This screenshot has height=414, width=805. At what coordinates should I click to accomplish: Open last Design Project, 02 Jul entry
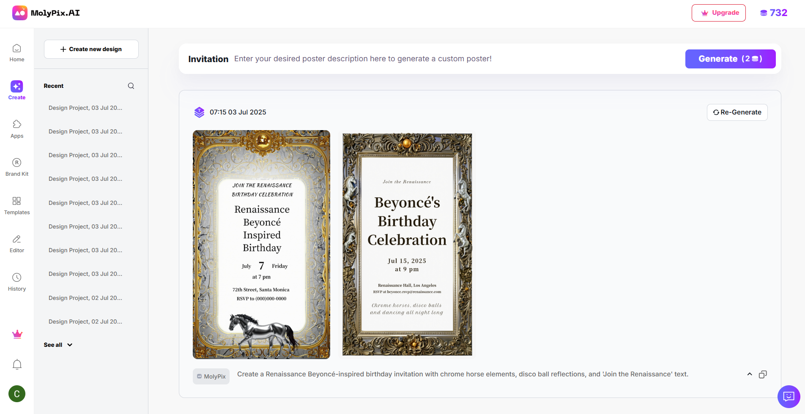[x=85, y=321]
